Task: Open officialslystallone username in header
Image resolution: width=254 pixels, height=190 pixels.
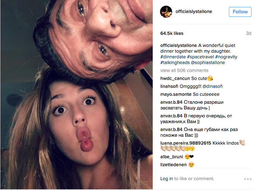Action: pyautogui.click(x=194, y=12)
